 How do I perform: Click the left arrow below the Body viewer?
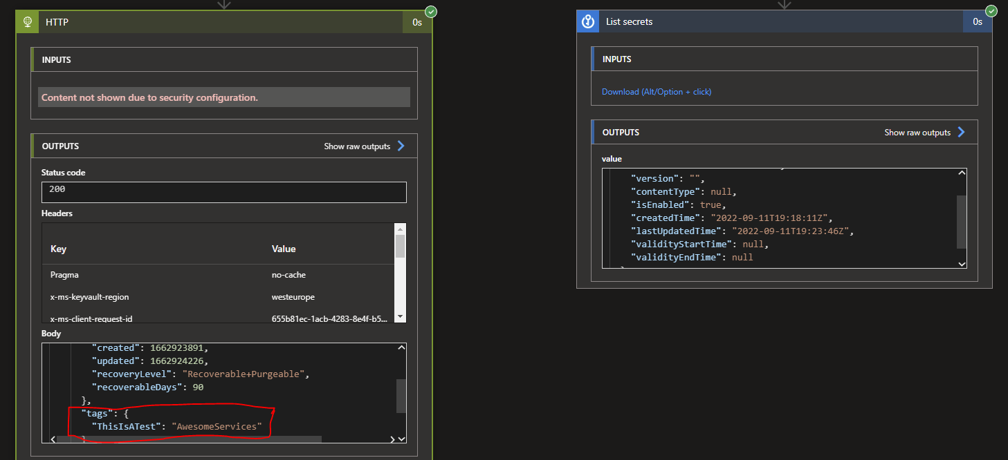point(53,438)
